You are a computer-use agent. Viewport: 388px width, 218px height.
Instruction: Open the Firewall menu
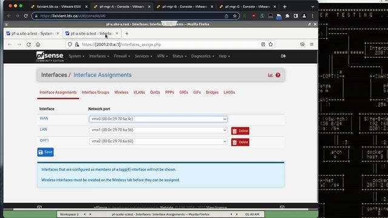click(x=122, y=56)
